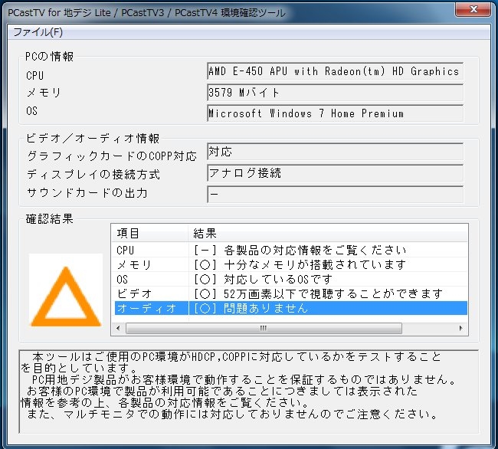Select the オーディオ row in results list
This screenshot has width=498, height=449.
(290, 308)
